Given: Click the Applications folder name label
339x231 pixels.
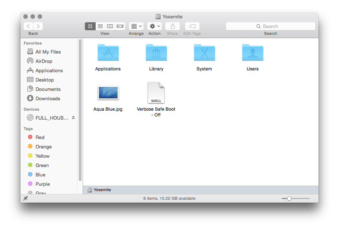Looking at the screenshot, I should click(x=108, y=69).
